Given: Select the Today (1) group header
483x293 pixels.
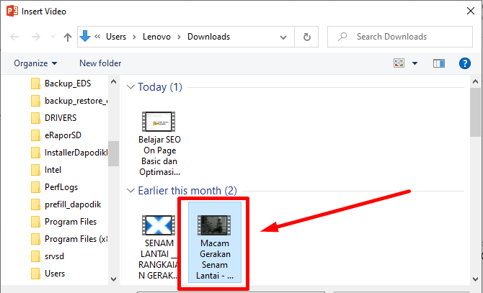Looking at the screenshot, I should [x=160, y=87].
